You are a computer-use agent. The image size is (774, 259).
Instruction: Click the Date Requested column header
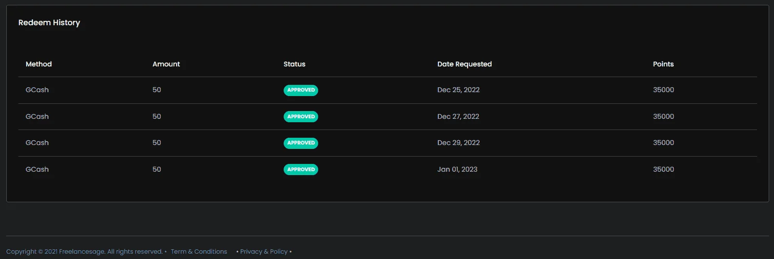click(465, 64)
